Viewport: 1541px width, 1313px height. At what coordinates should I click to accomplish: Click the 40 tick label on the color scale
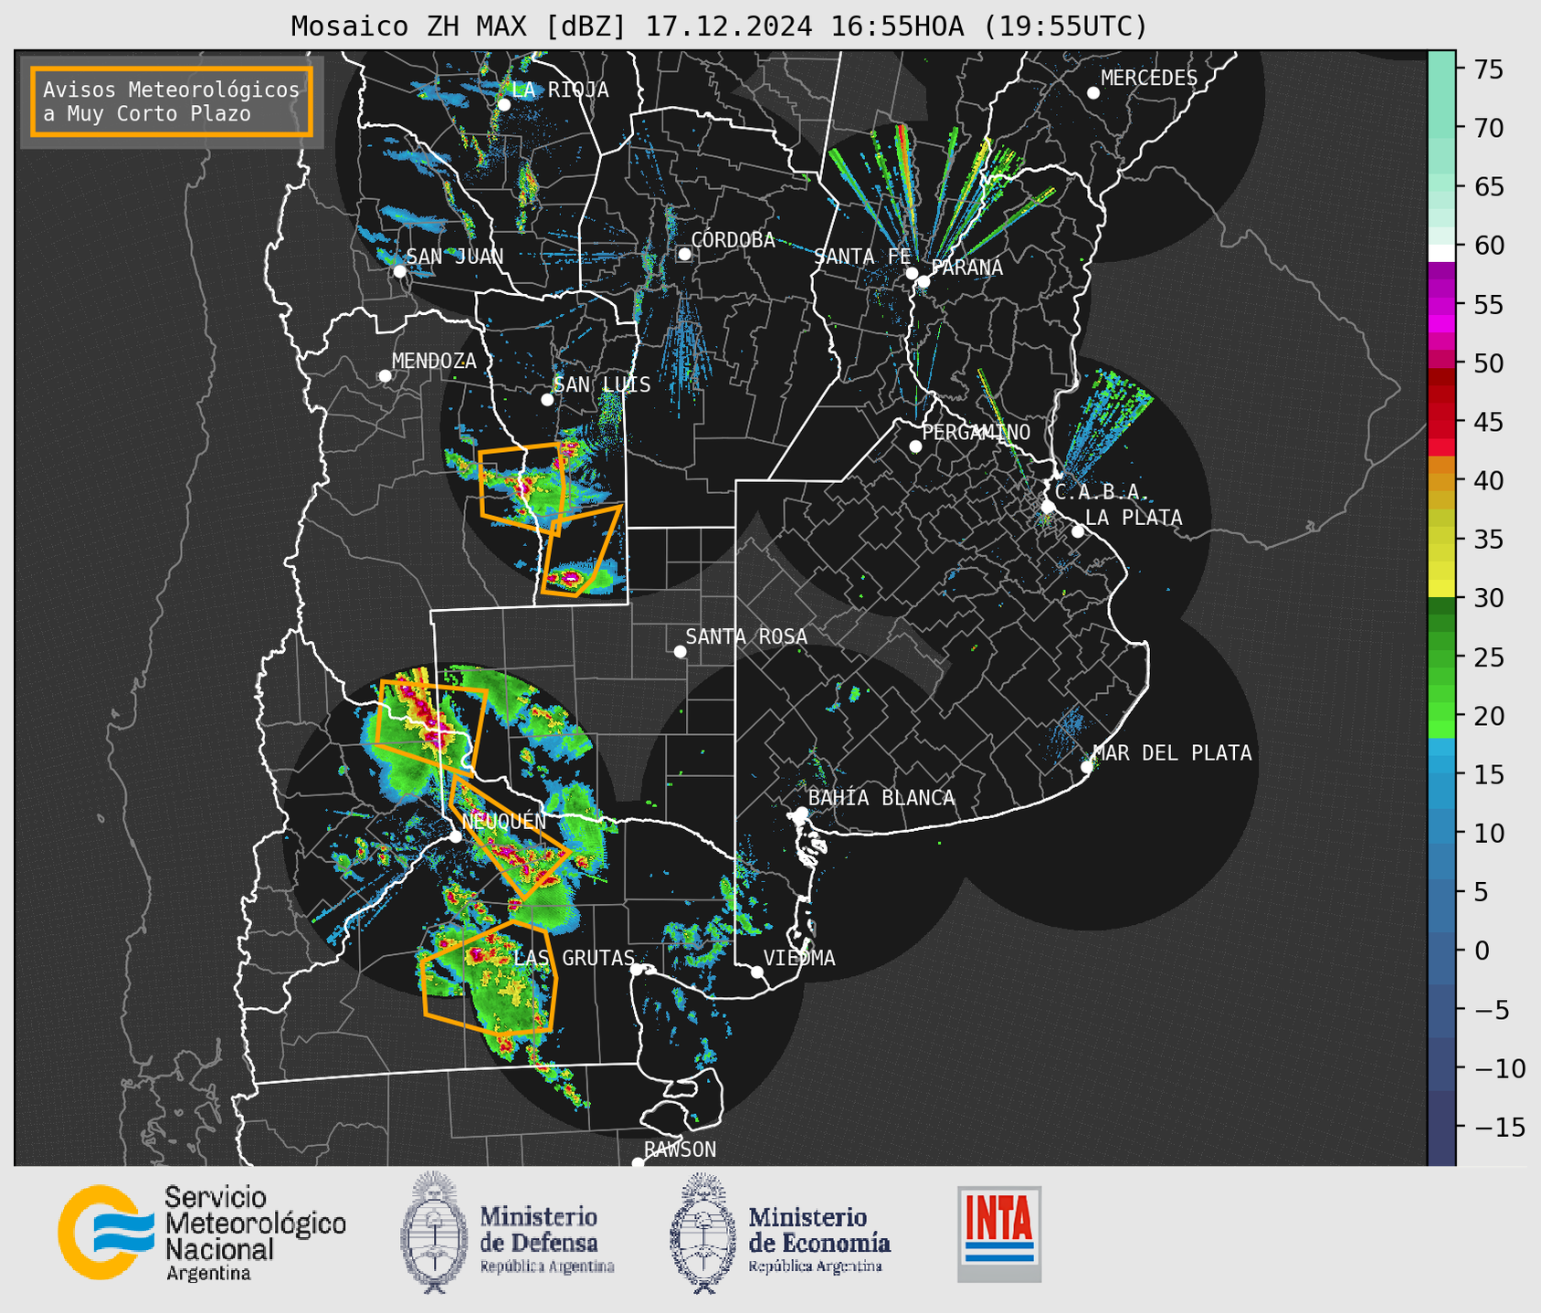(1487, 481)
